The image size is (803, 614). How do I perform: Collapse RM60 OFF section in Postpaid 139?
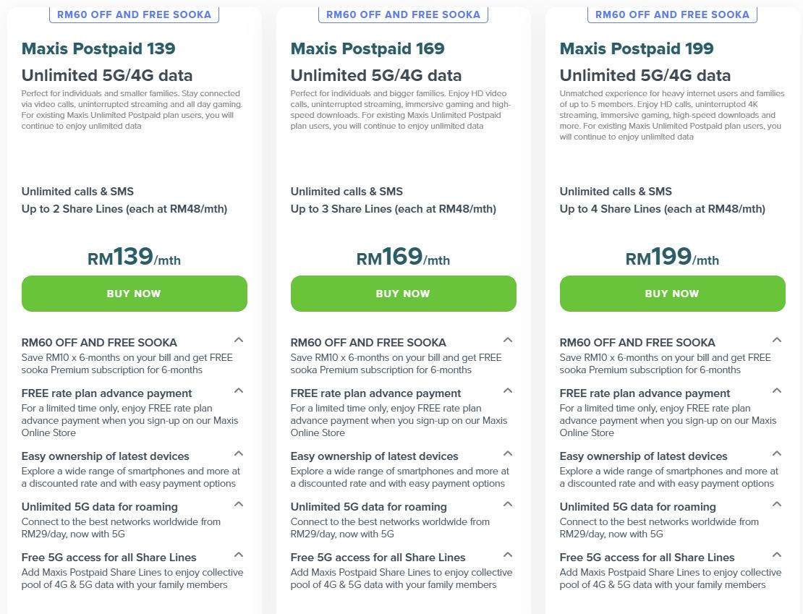239,340
